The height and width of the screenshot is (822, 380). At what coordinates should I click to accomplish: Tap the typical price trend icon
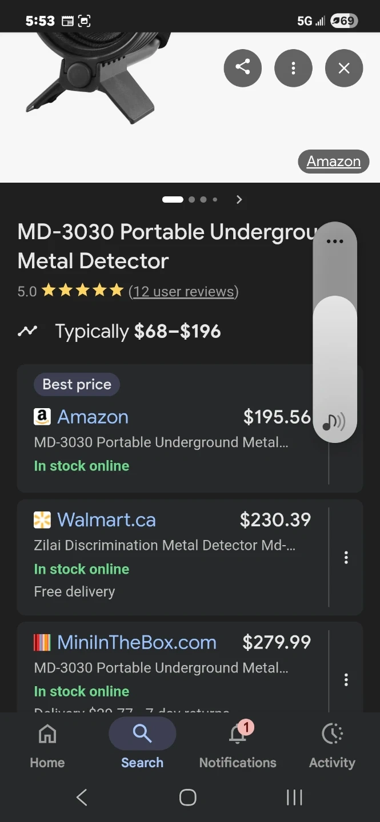pos(27,331)
